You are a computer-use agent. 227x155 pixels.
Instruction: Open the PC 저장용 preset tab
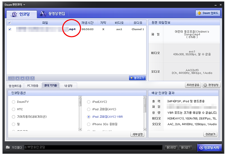(33, 86)
